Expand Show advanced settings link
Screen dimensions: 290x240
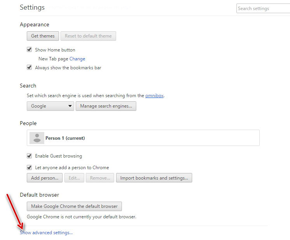46,233
